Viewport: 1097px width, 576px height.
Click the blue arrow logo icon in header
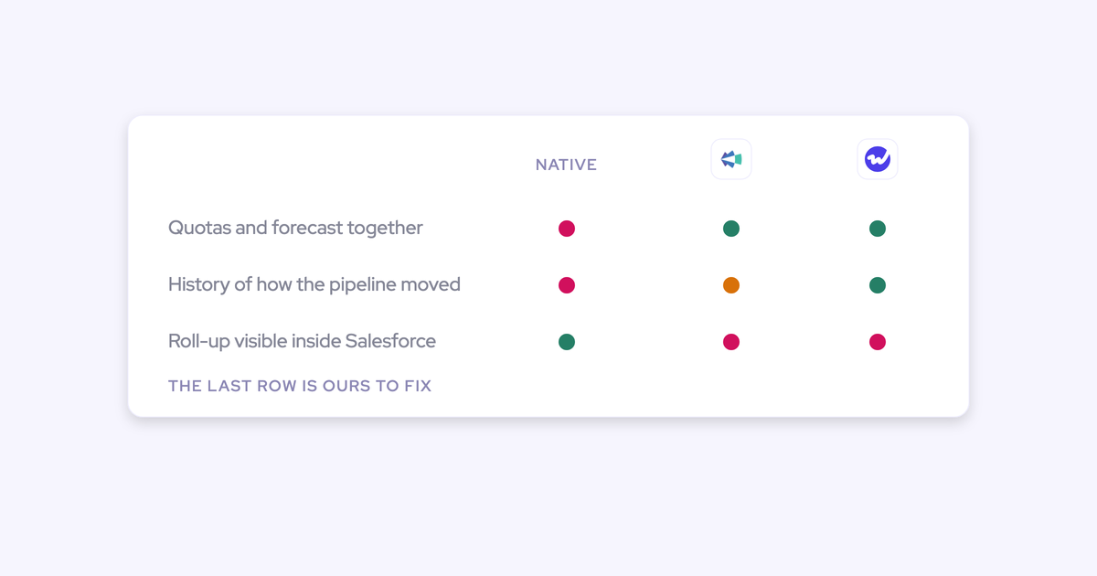(731, 159)
